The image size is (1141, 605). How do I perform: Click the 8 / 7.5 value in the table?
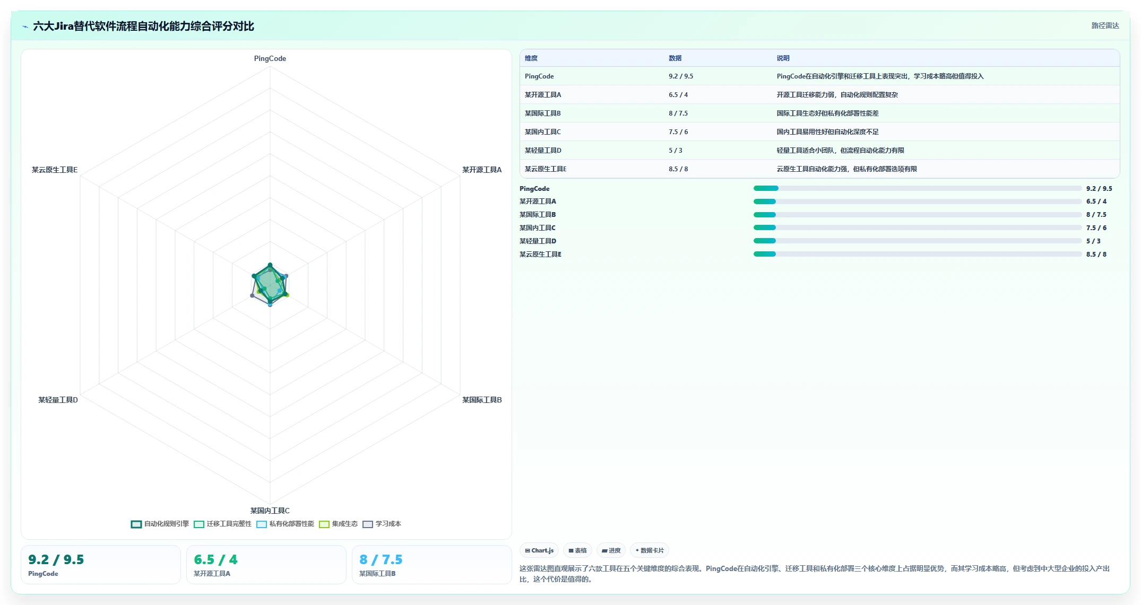[x=678, y=113]
